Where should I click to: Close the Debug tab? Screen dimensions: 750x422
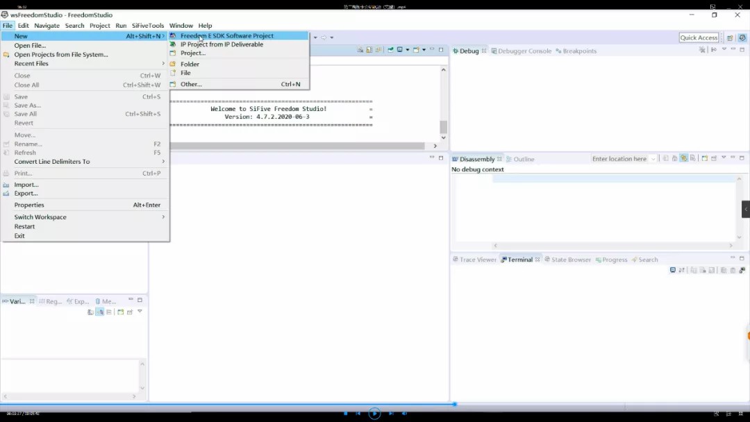click(x=484, y=51)
